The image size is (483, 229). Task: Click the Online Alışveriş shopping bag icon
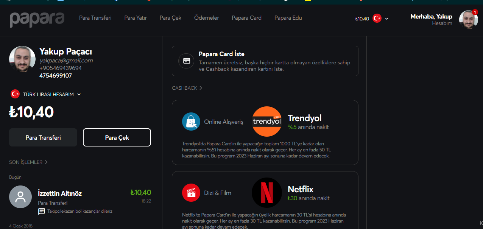click(x=191, y=122)
